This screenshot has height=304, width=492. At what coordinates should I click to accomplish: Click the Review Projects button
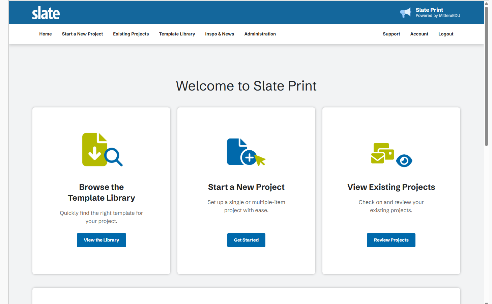[x=391, y=240]
